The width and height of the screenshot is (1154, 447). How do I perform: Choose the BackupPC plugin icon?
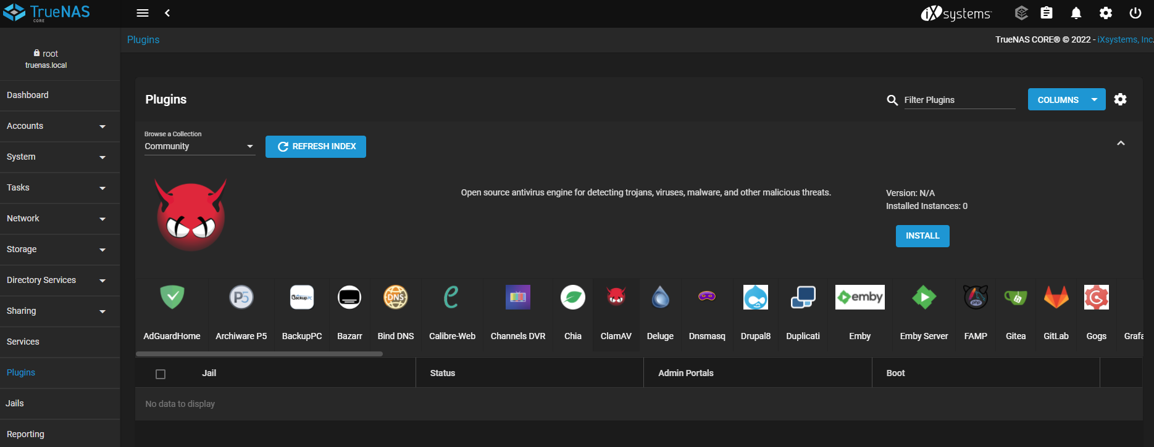(302, 297)
